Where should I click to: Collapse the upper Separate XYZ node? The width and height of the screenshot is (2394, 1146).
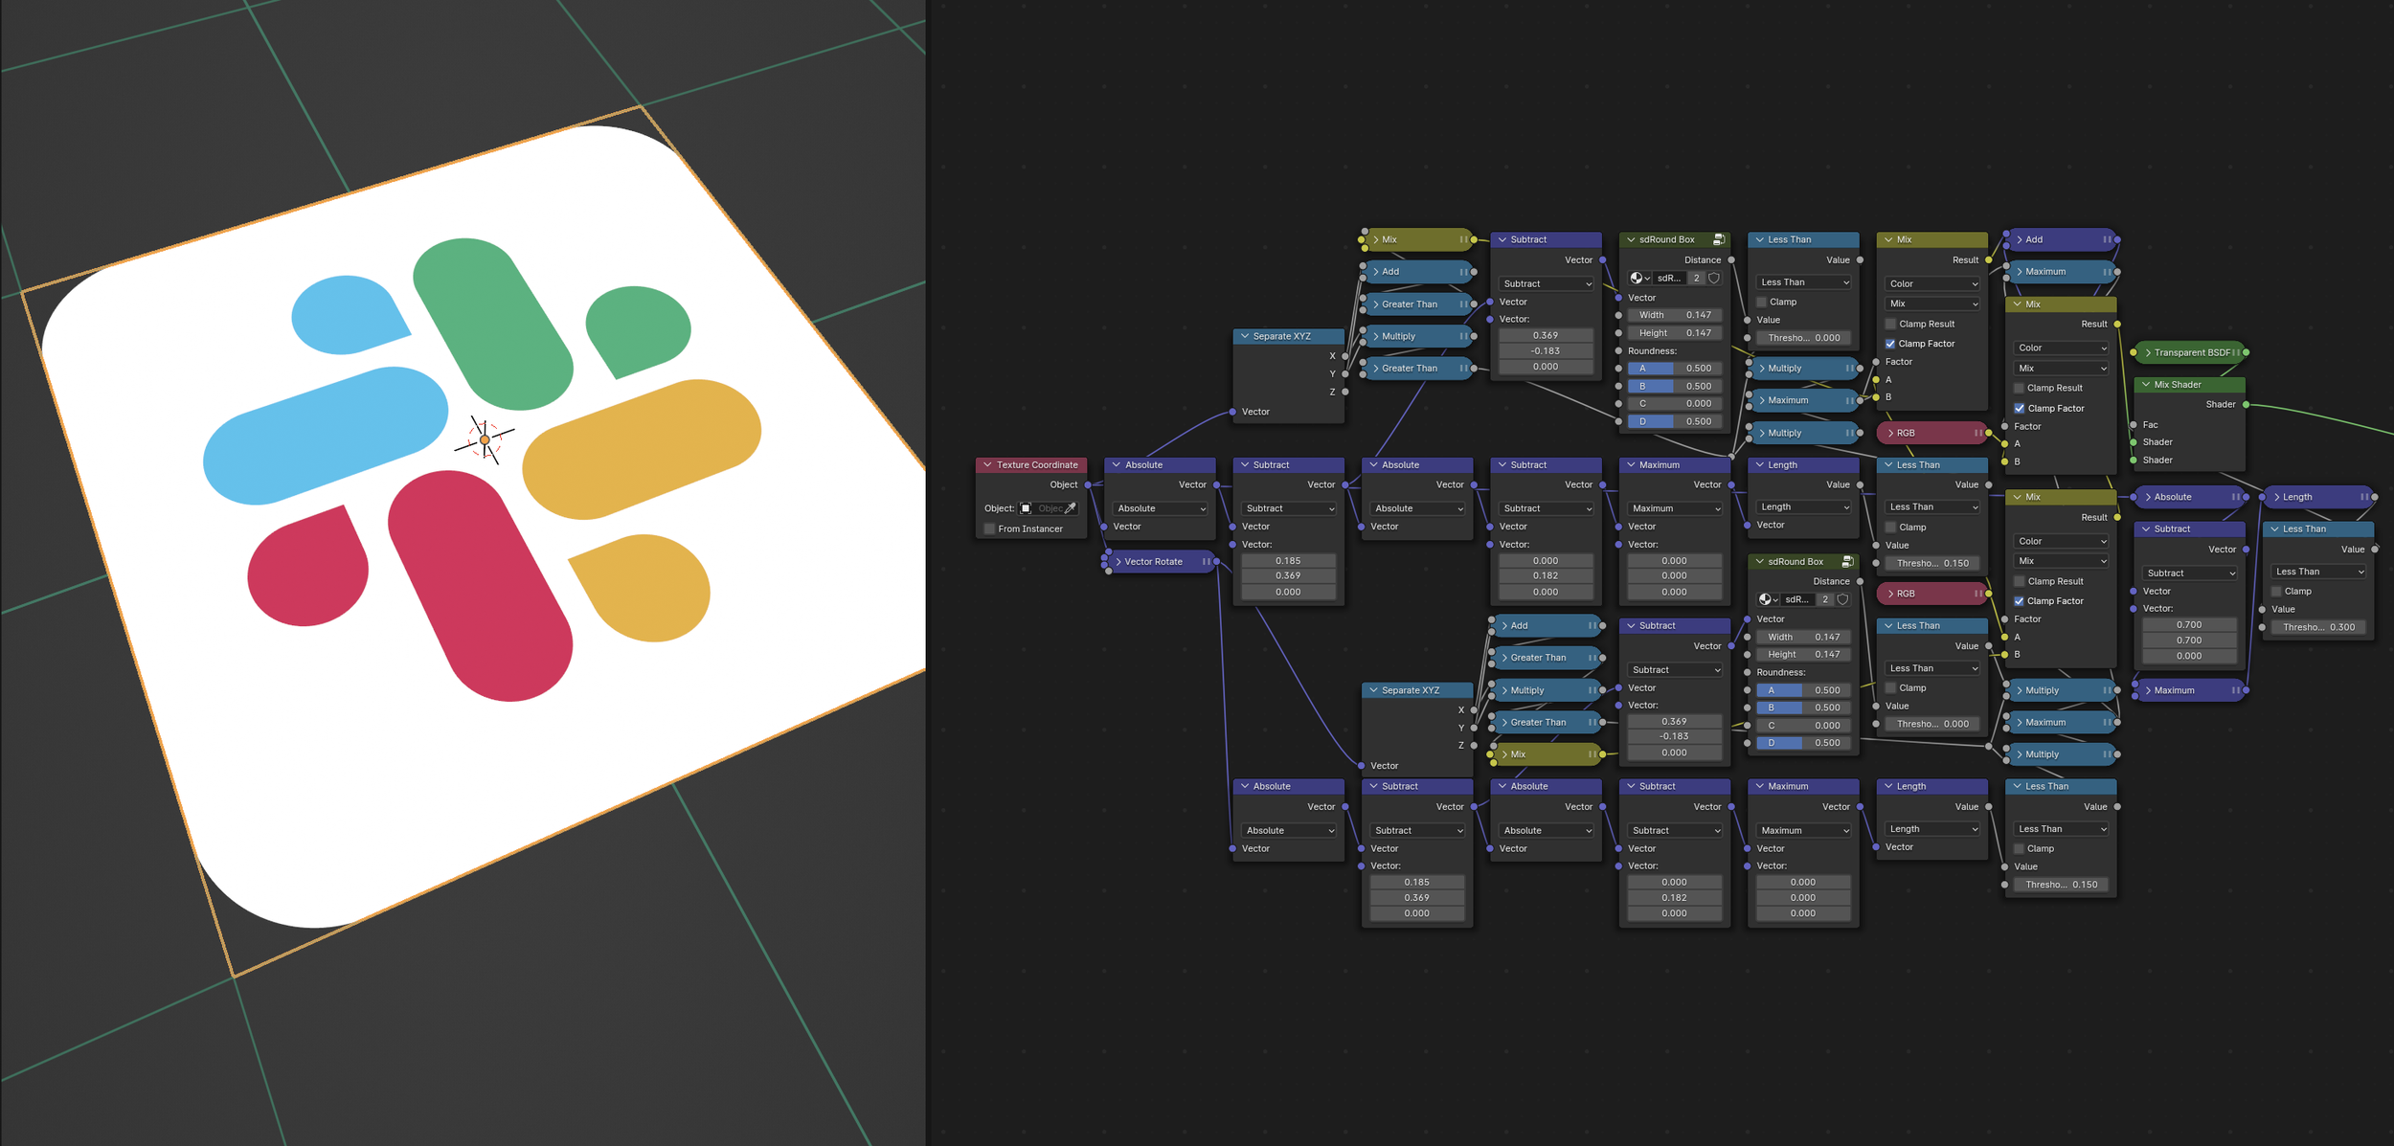click(x=1245, y=336)
